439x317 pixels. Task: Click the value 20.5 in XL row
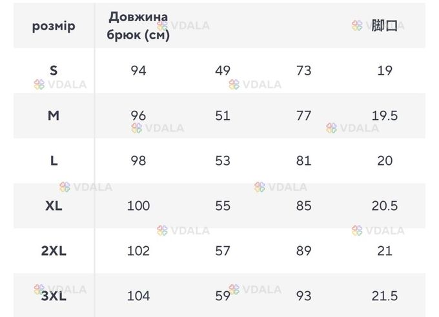pyautogui.click(x=385, y=206)
